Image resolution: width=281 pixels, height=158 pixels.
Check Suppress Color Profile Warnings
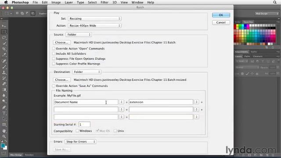54,64
